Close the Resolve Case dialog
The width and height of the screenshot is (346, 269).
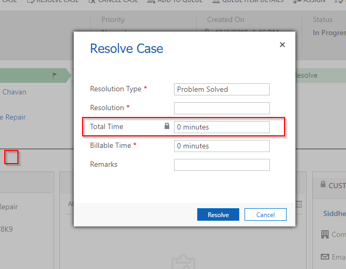click(x=282, y=45)
